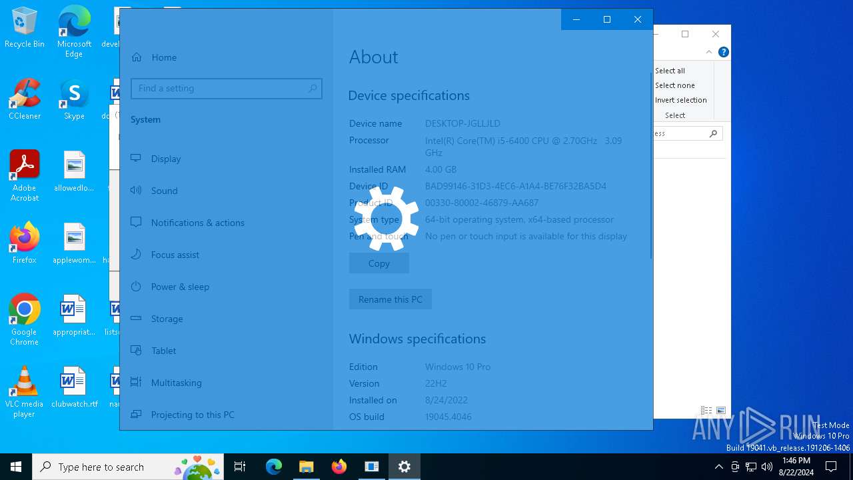The height and width of the screenshot is (480, 853).
Task: Click the Copy button under device specifications
Action: tap(379, 263)
